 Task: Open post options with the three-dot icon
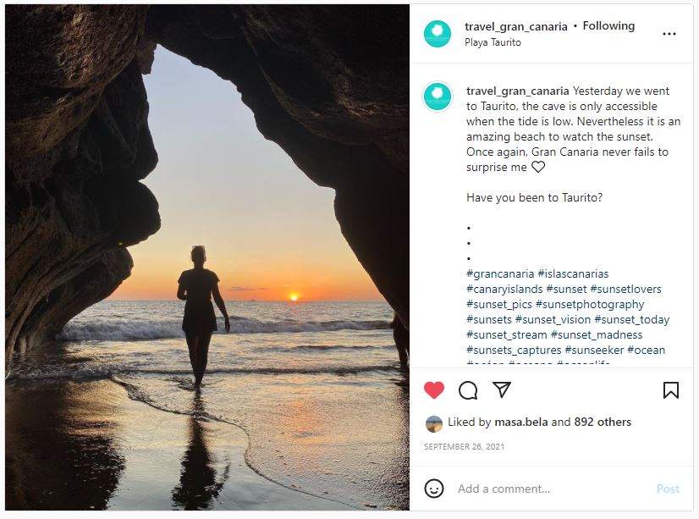[x=670, y=33]
